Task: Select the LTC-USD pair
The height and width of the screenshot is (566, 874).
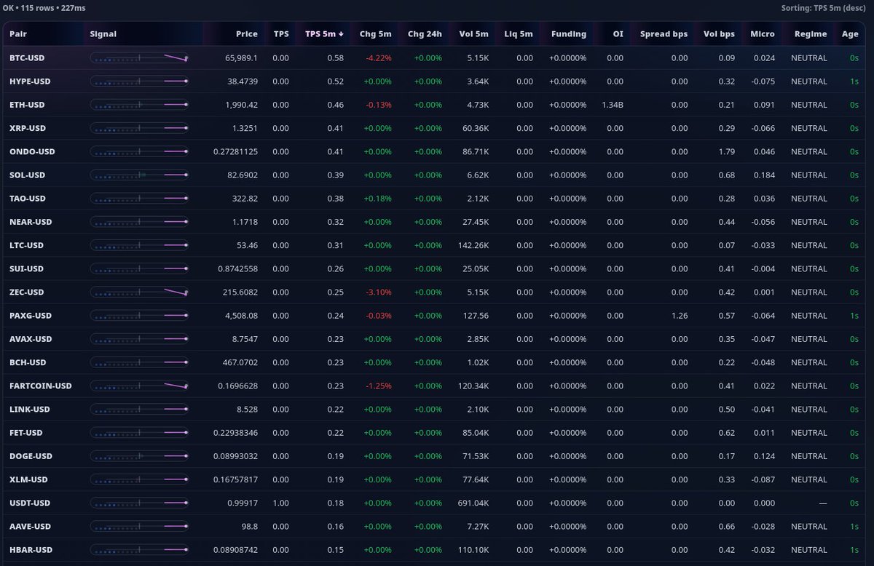Action: pos(26,245)
